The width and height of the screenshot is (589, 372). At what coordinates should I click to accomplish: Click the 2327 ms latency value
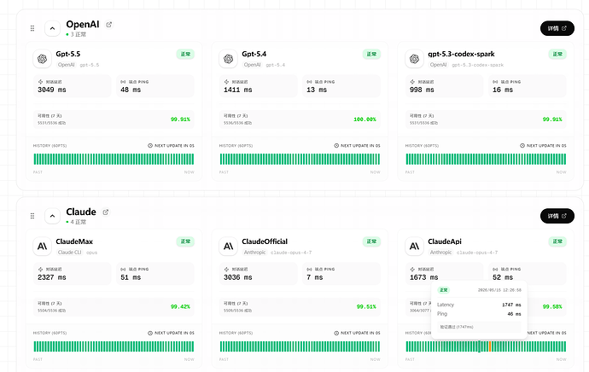(x=52, y=277)
